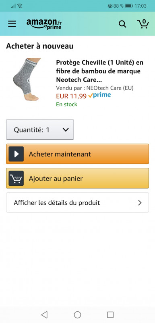
Task: Open the hamburger navigation menu
Action: (x=12, y=24)
